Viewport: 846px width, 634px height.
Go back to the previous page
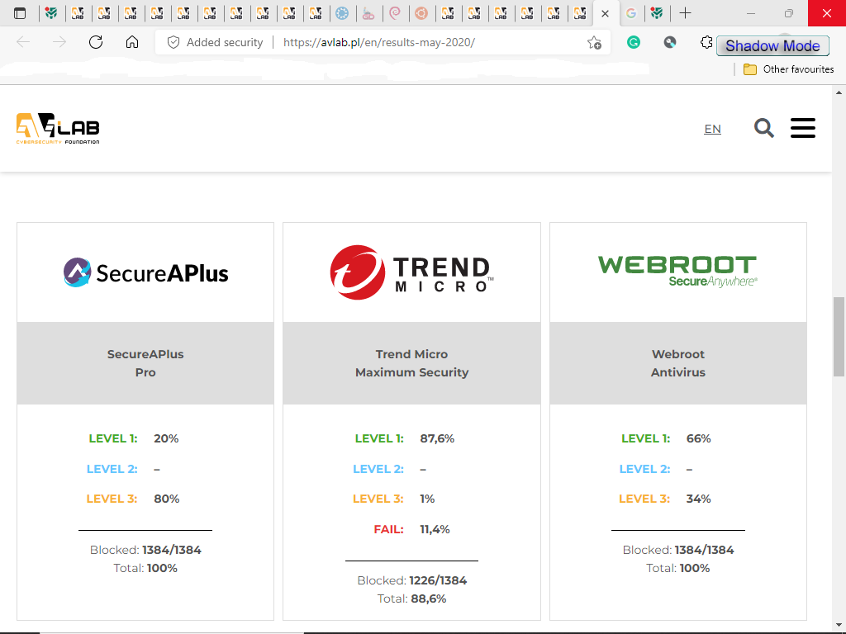point(22,42)
